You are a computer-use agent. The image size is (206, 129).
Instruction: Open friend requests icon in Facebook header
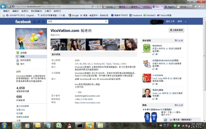coord(34,22)
